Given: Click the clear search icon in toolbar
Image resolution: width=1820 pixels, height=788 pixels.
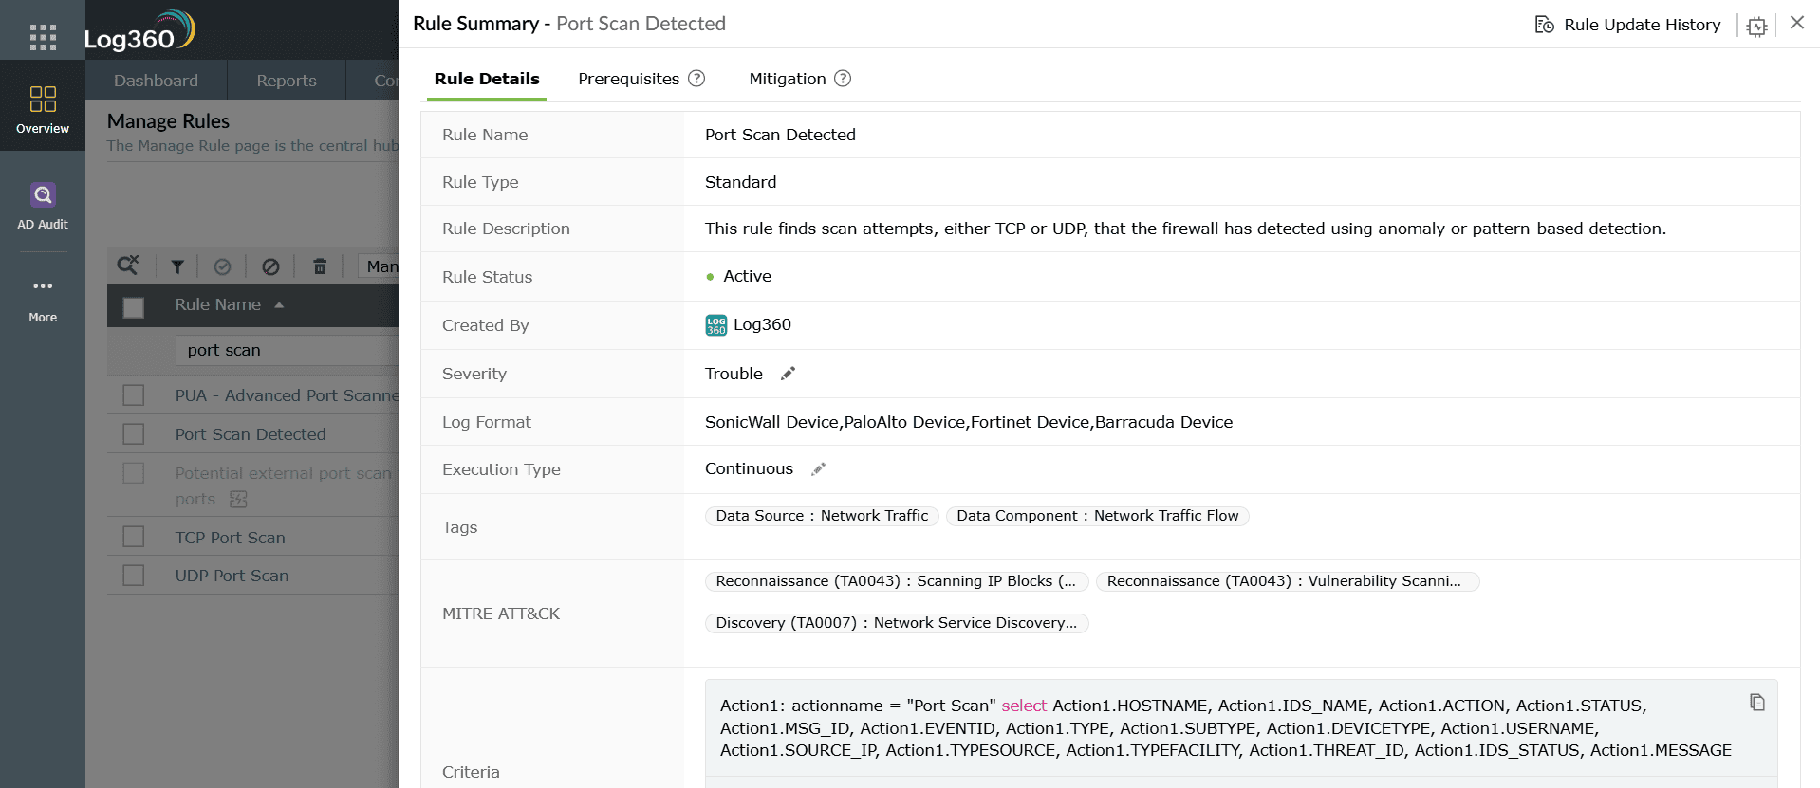Looking at the screenshot, I should 127,266.
